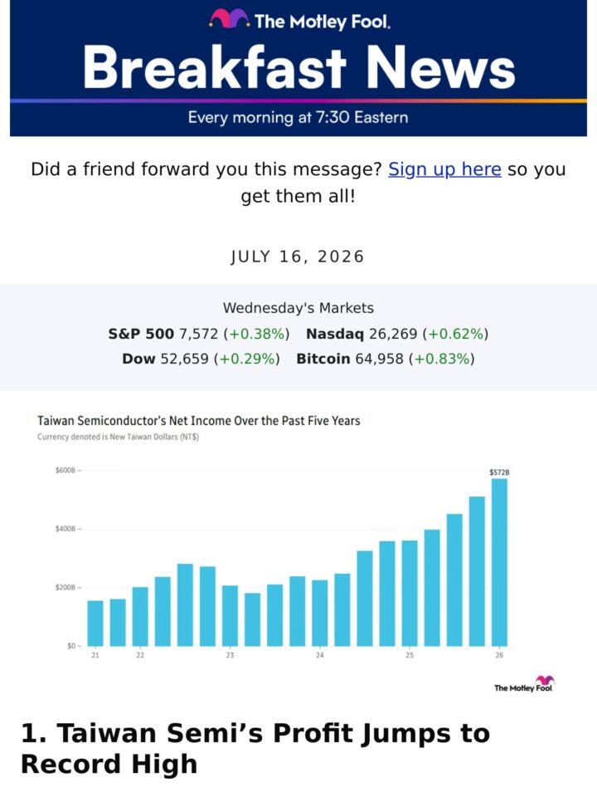Screen dimensions: 597x797
Task: Click the bar above year 25 label
Action: pyautogui.click(x=410, y=593)
